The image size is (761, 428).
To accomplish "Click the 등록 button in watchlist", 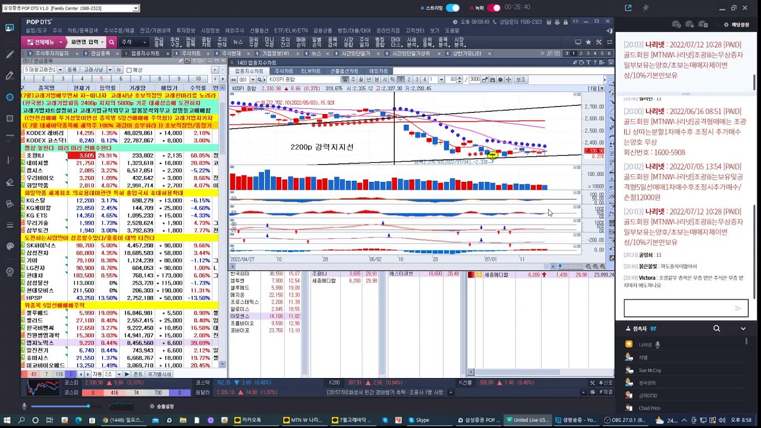I will click(72, 70).
